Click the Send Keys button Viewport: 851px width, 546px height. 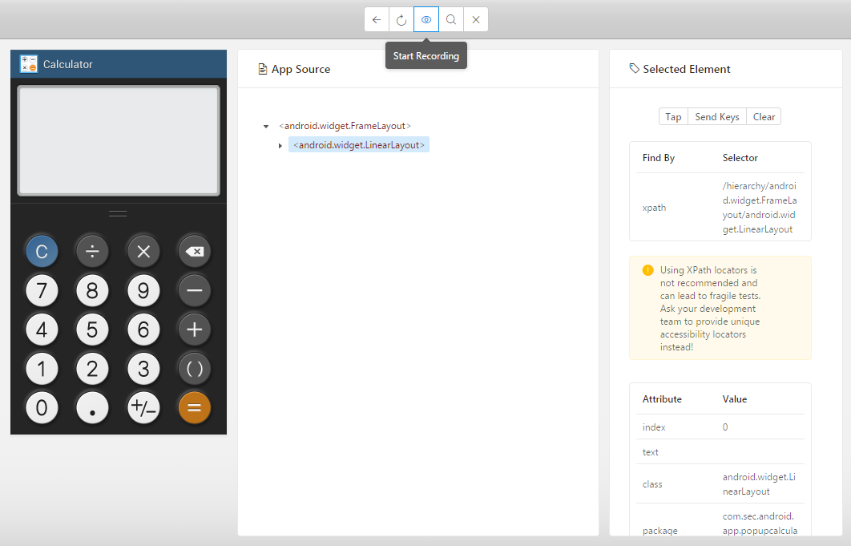tap(716, 117)
